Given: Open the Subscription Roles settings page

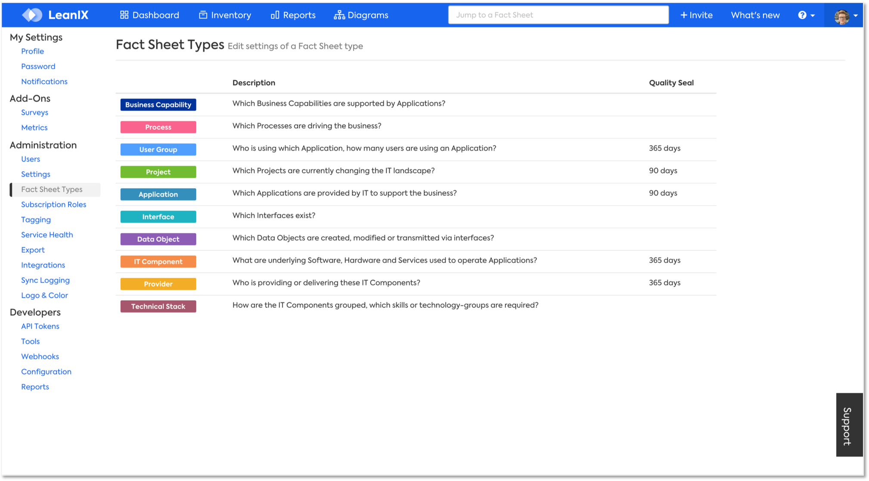Looking at the screenshot, I should (53, 204).
